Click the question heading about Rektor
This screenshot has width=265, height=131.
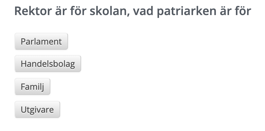(133, 11)
